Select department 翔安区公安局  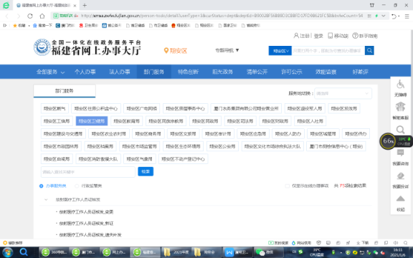tap(222, 146)
